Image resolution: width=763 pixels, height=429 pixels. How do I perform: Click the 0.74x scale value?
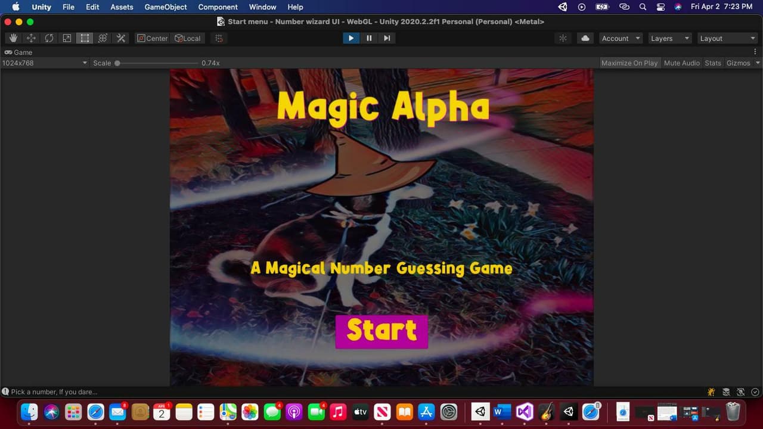click(210, 63)
